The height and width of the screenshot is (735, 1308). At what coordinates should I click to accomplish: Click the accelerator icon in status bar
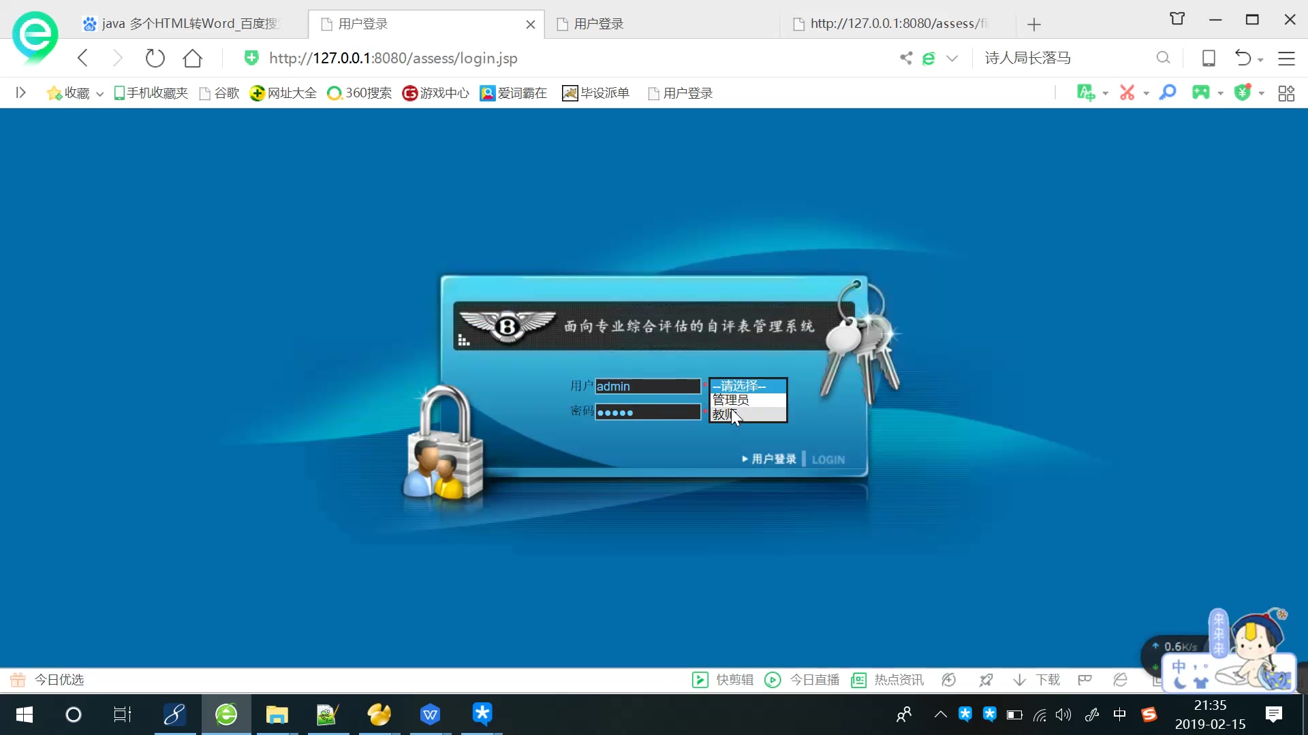[948, 680]
